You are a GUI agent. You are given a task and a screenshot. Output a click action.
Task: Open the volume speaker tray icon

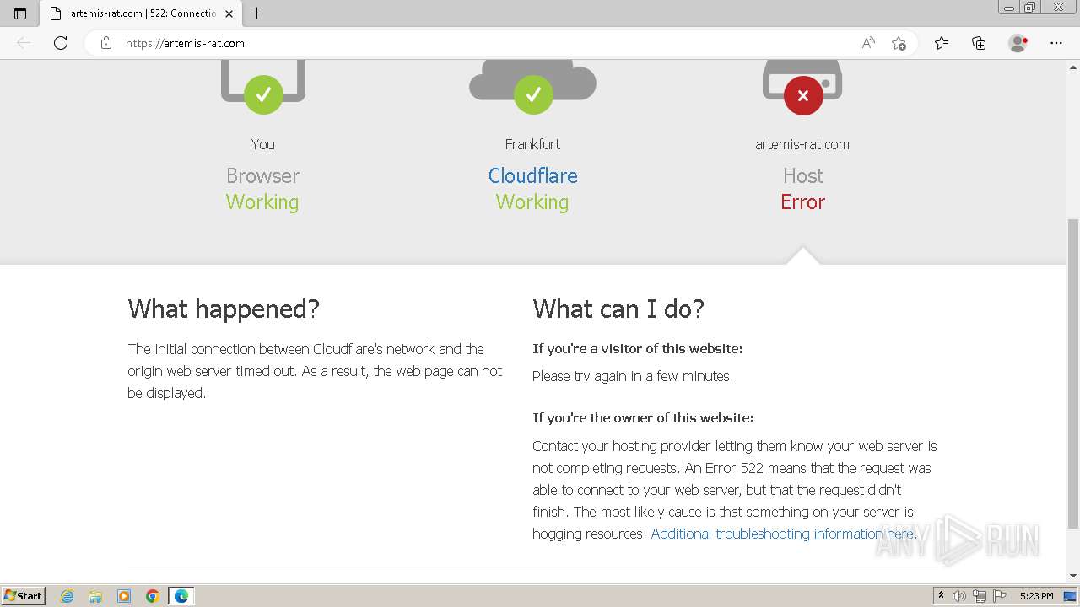coord(959,596)
